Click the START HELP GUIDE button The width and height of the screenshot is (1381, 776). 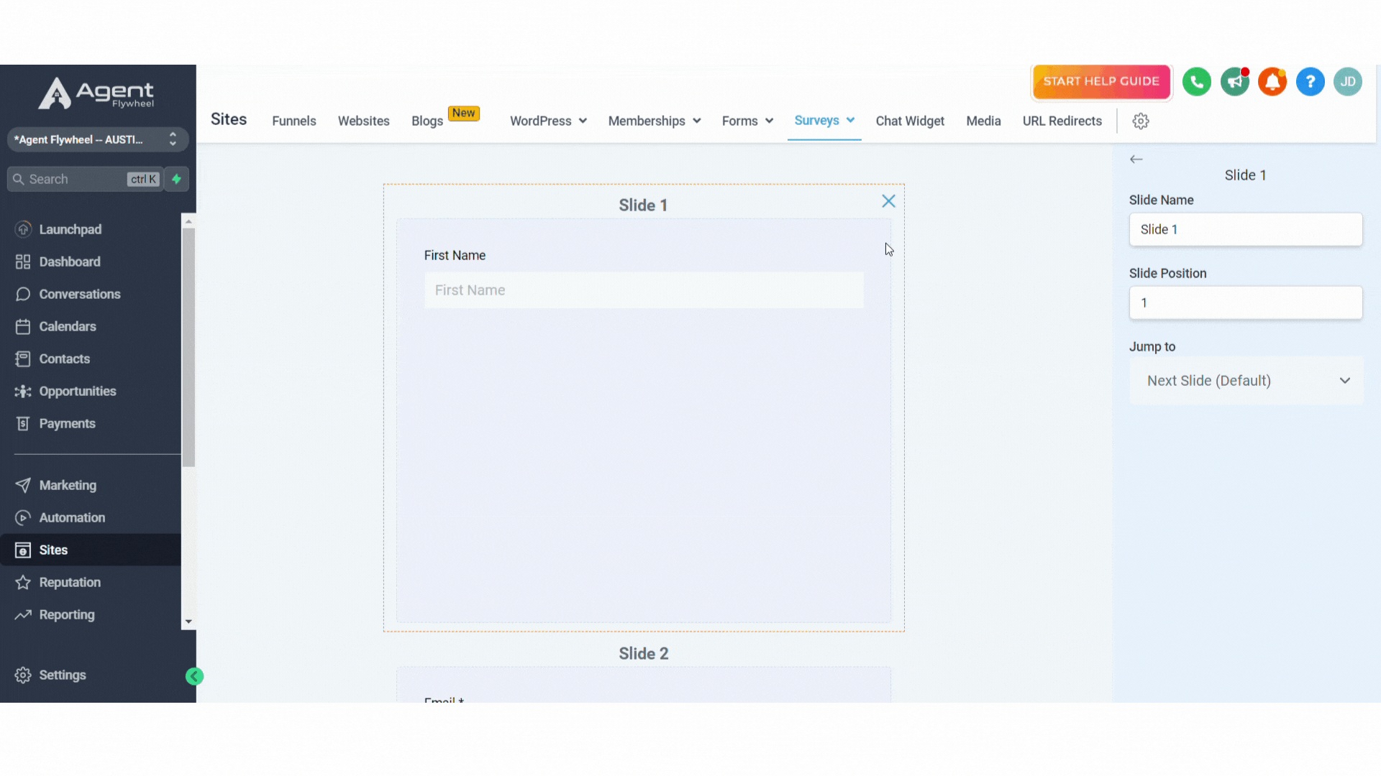[x=1101, y=81]
